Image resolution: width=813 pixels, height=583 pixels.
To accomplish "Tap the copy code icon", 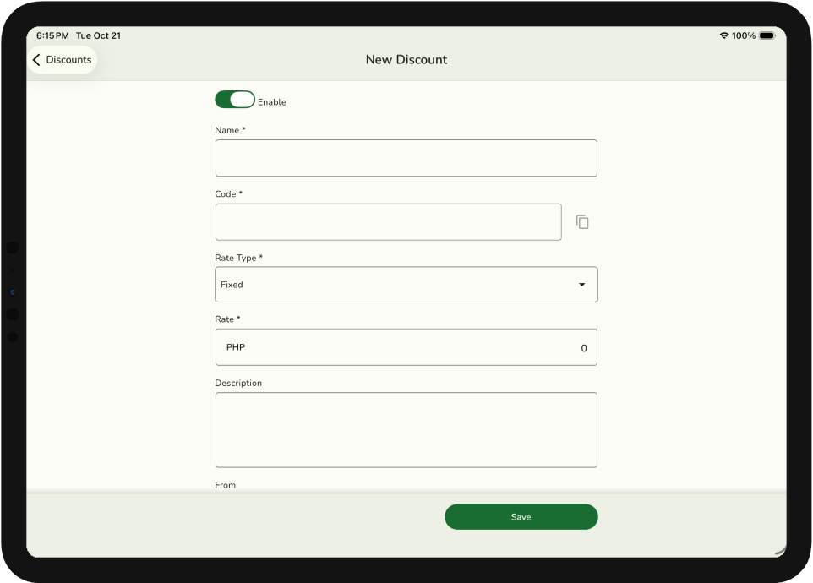I will point(582,222).
